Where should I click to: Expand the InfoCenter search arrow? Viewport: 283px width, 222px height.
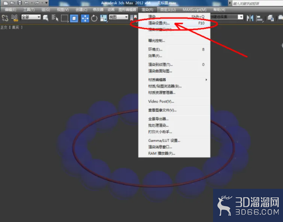coord(230,3)
